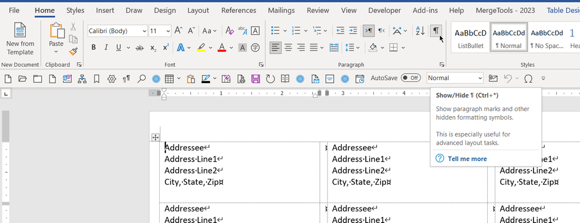The image size is (580, 223).
Task: Switch to the Insert tab
Action: pos(105,10)
